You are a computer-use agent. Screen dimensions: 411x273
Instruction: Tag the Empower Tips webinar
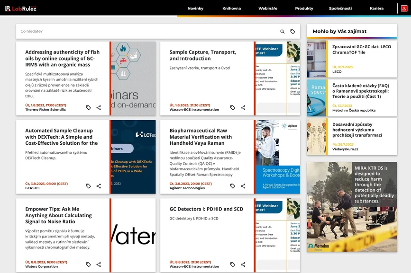[x=88, y=264]
